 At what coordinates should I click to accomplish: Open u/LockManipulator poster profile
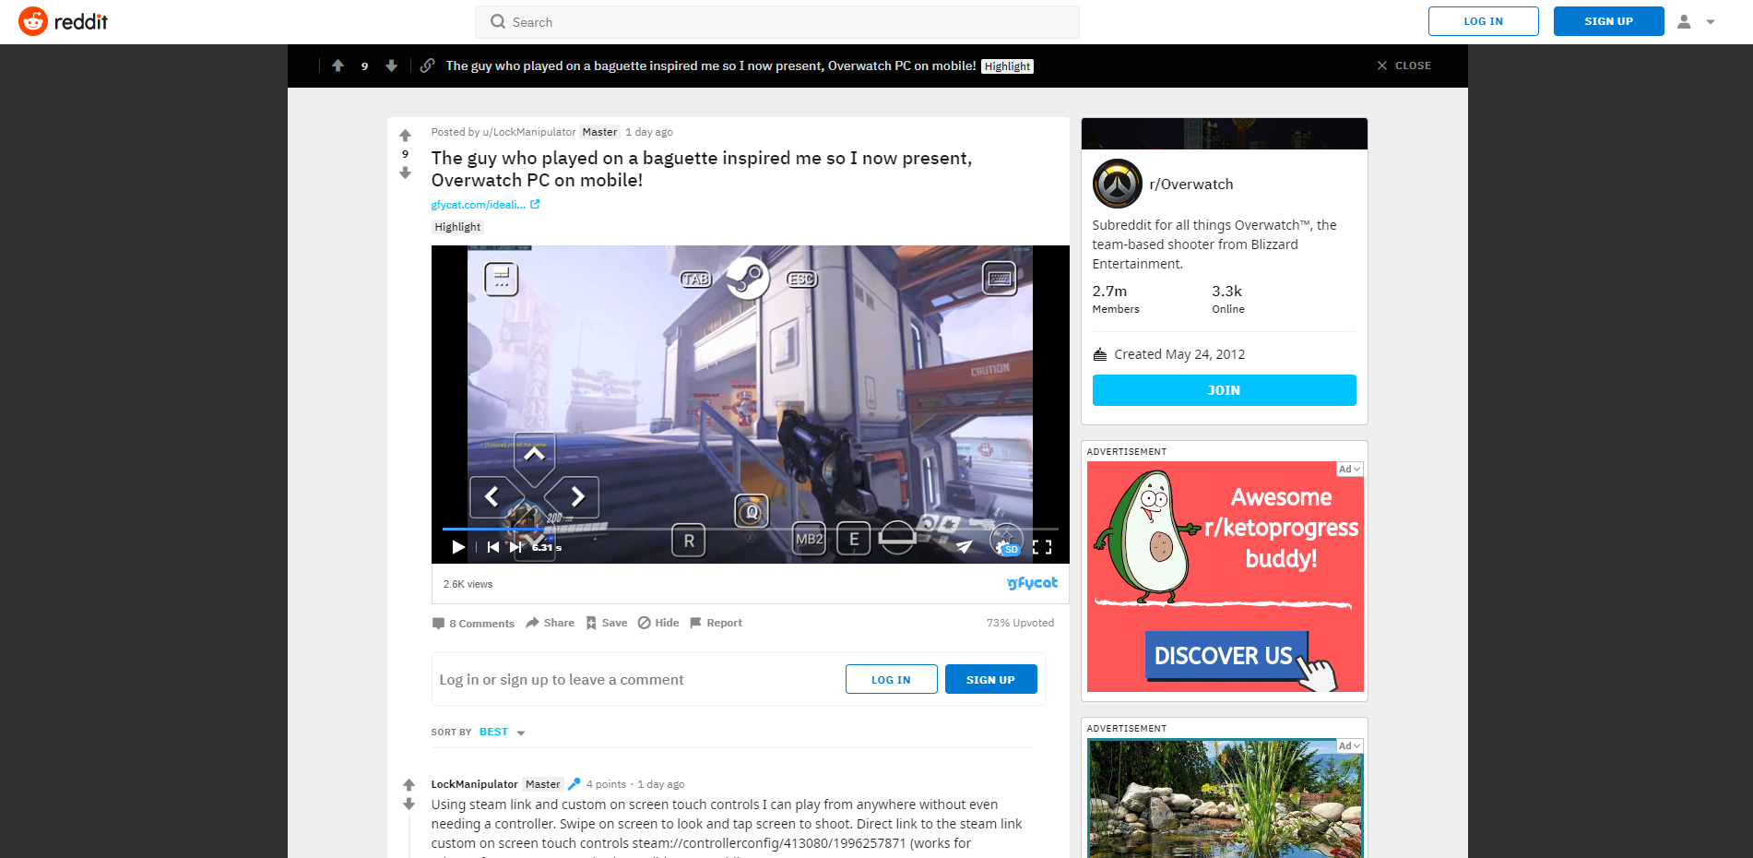528,132
